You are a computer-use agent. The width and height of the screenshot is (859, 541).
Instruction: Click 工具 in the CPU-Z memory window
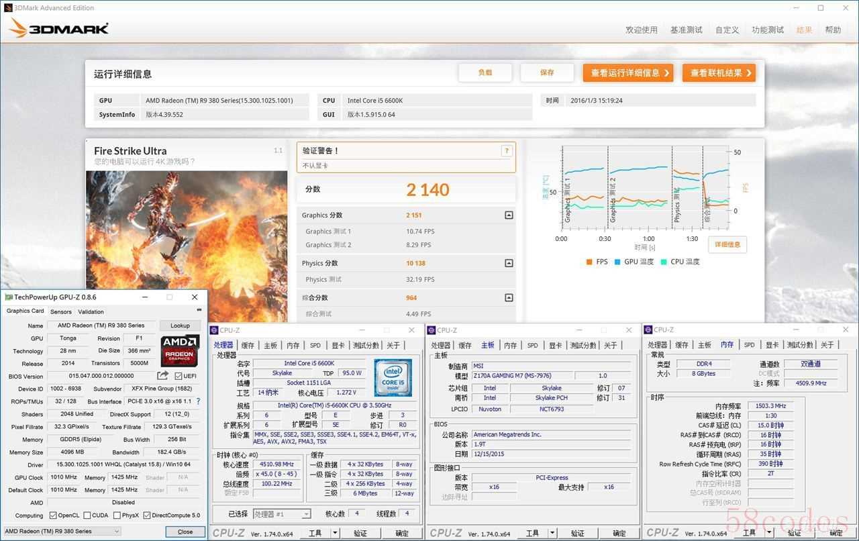[x=750, y=532]
